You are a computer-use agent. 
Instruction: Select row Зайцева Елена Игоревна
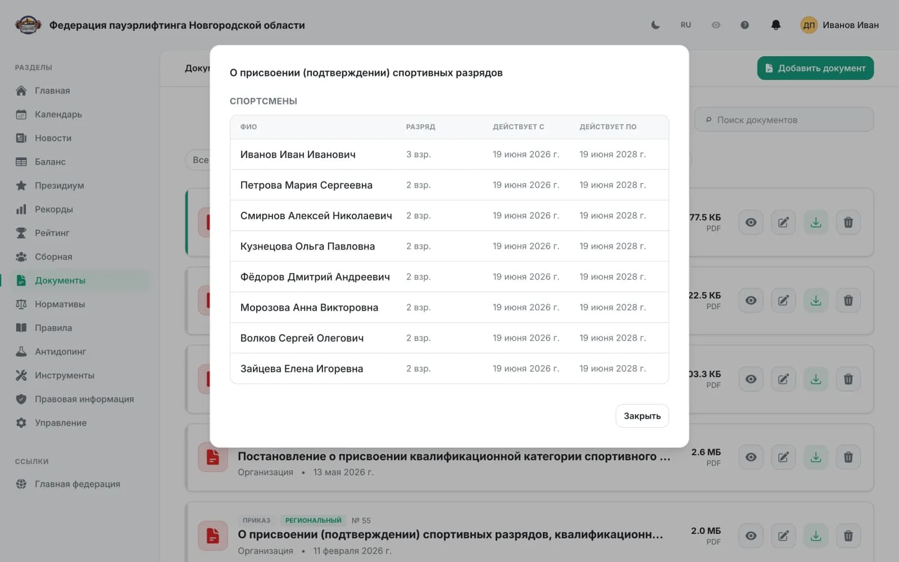point(449,369)
